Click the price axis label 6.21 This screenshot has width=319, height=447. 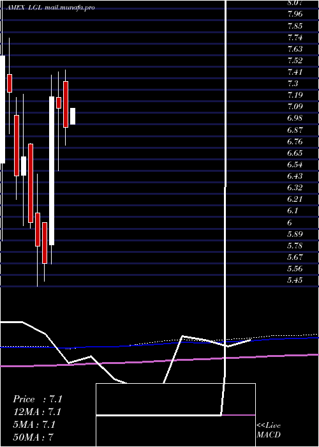tap(295, 199)
